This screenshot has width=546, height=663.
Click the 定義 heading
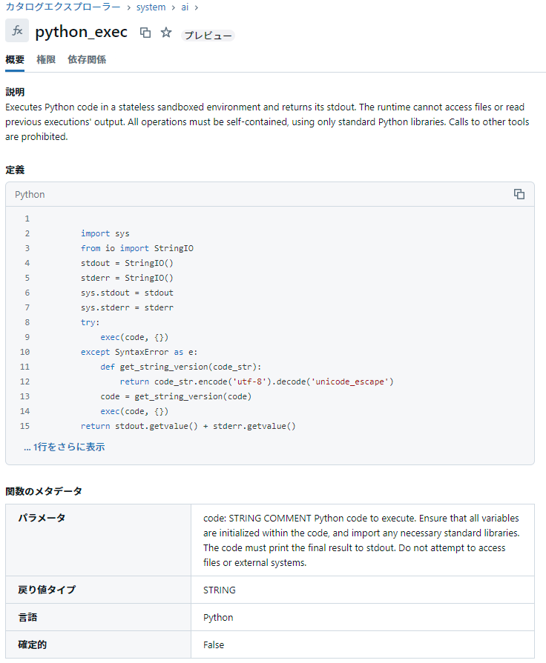point(15,170)
